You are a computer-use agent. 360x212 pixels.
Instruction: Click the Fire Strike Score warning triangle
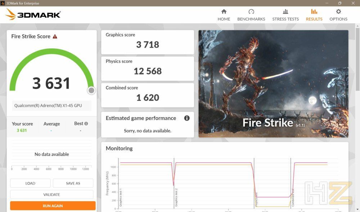(55, 36)
